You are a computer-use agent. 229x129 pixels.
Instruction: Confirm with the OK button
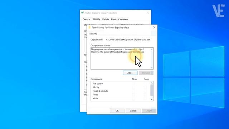(117, 111)
